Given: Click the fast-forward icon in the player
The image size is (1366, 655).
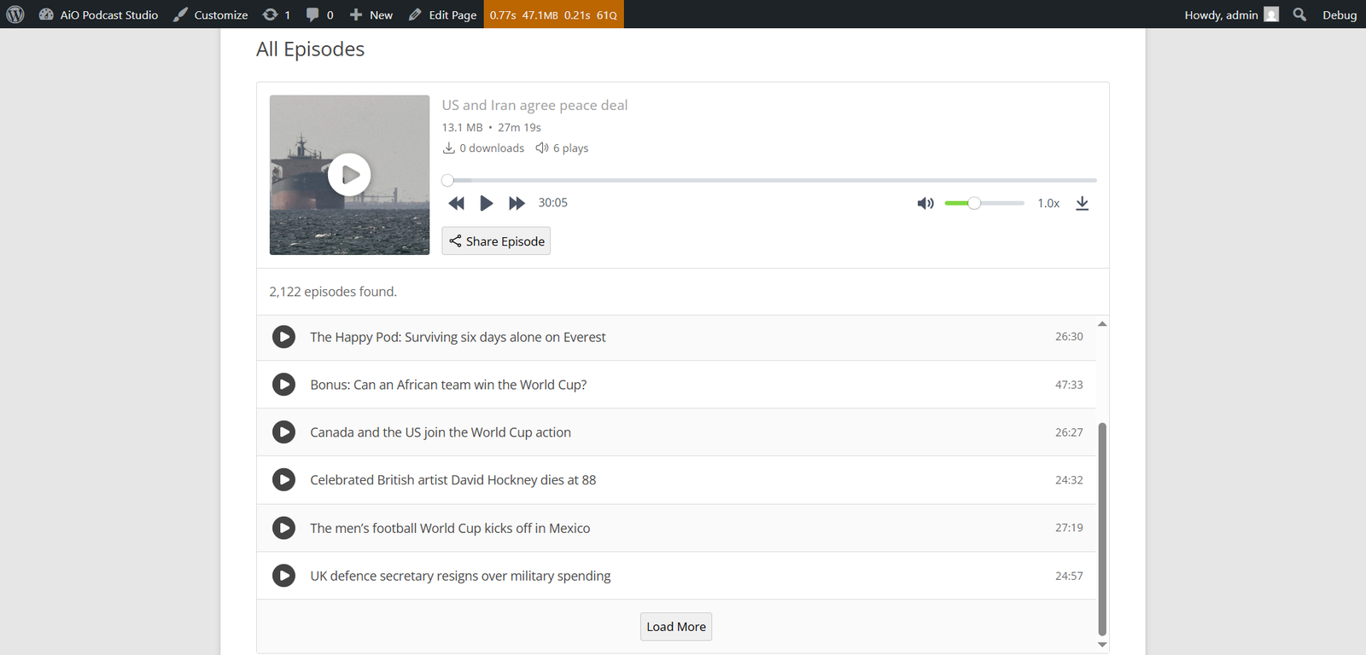Looking at the screenshot, I should [517, 203].
